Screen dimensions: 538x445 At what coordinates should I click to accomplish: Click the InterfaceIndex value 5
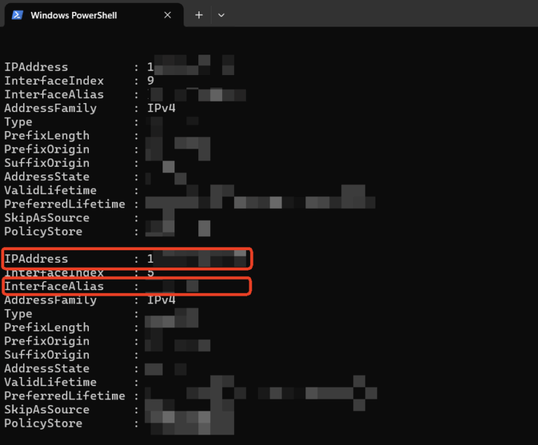click(x=151, y=273)
